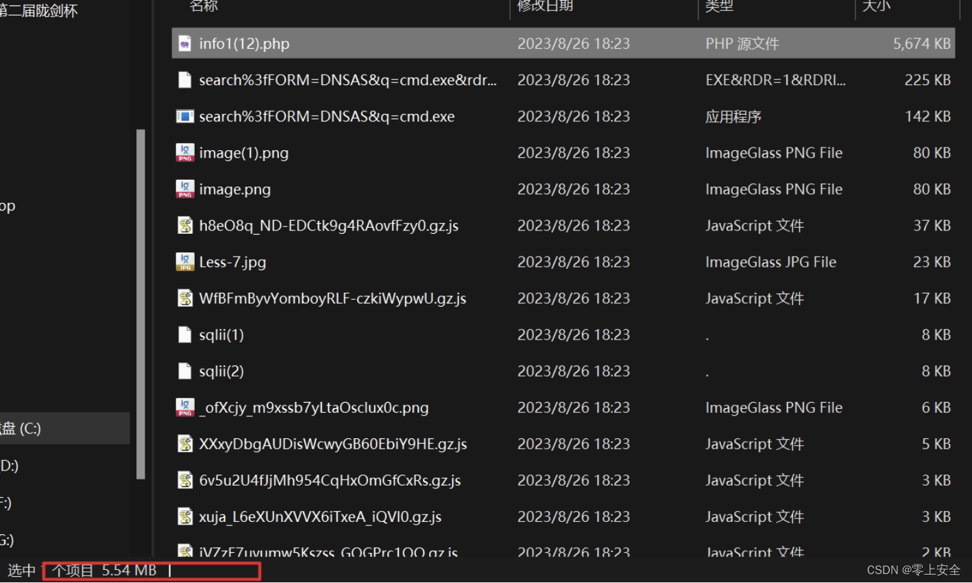Click the image(1).png PNG icon

pyautogui.click(x=185, y=152)
